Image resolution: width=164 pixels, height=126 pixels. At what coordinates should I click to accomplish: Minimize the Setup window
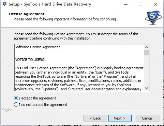click(126, 4)
